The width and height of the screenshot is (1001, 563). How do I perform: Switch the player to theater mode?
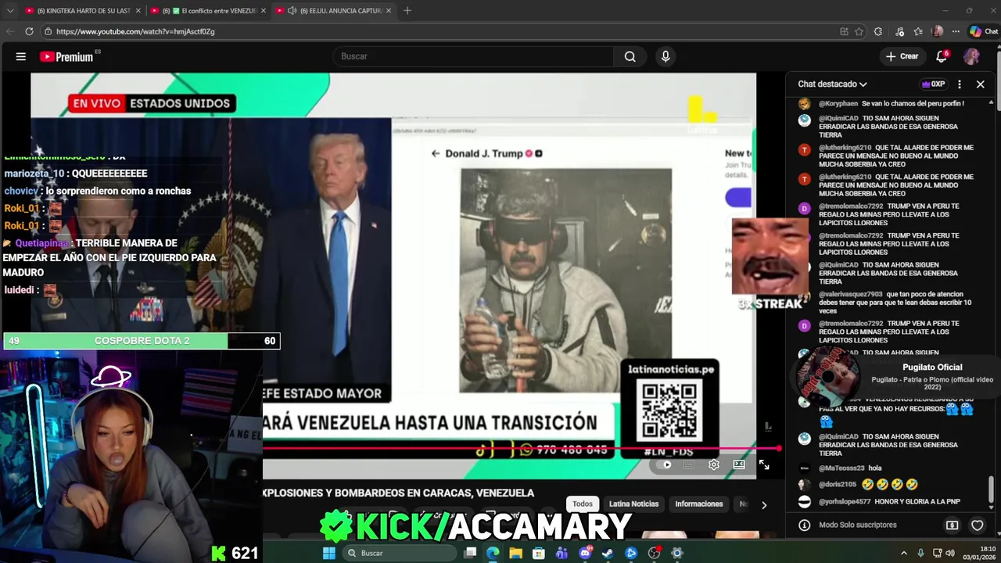click(739, 464)
